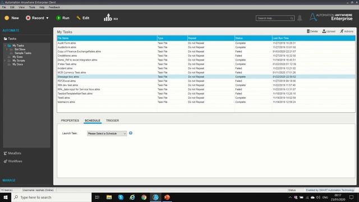
Task: Run the selected task
Action: click(x=62, y=18)
